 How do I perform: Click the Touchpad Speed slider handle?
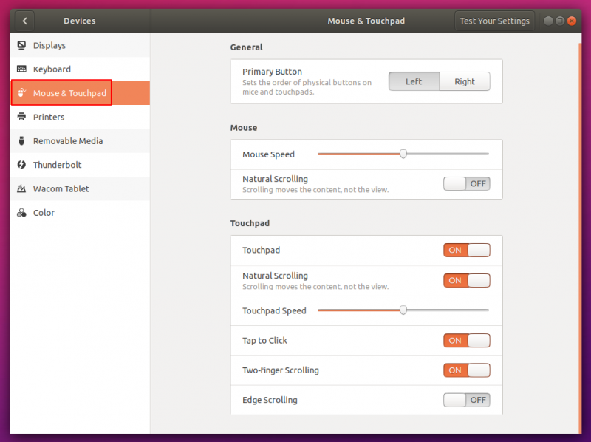(403, 310)
